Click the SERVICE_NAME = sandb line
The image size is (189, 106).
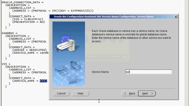tap(30, 53)
